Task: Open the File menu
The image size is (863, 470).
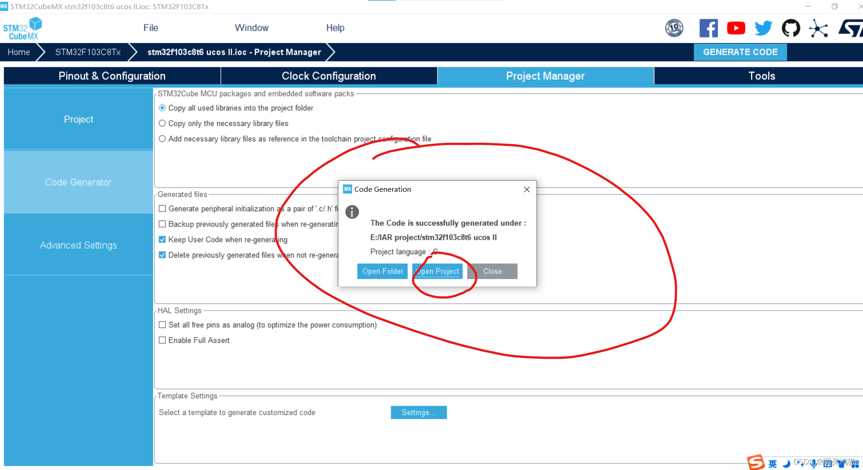Action: pyautogui.click(x=150, y=28)
